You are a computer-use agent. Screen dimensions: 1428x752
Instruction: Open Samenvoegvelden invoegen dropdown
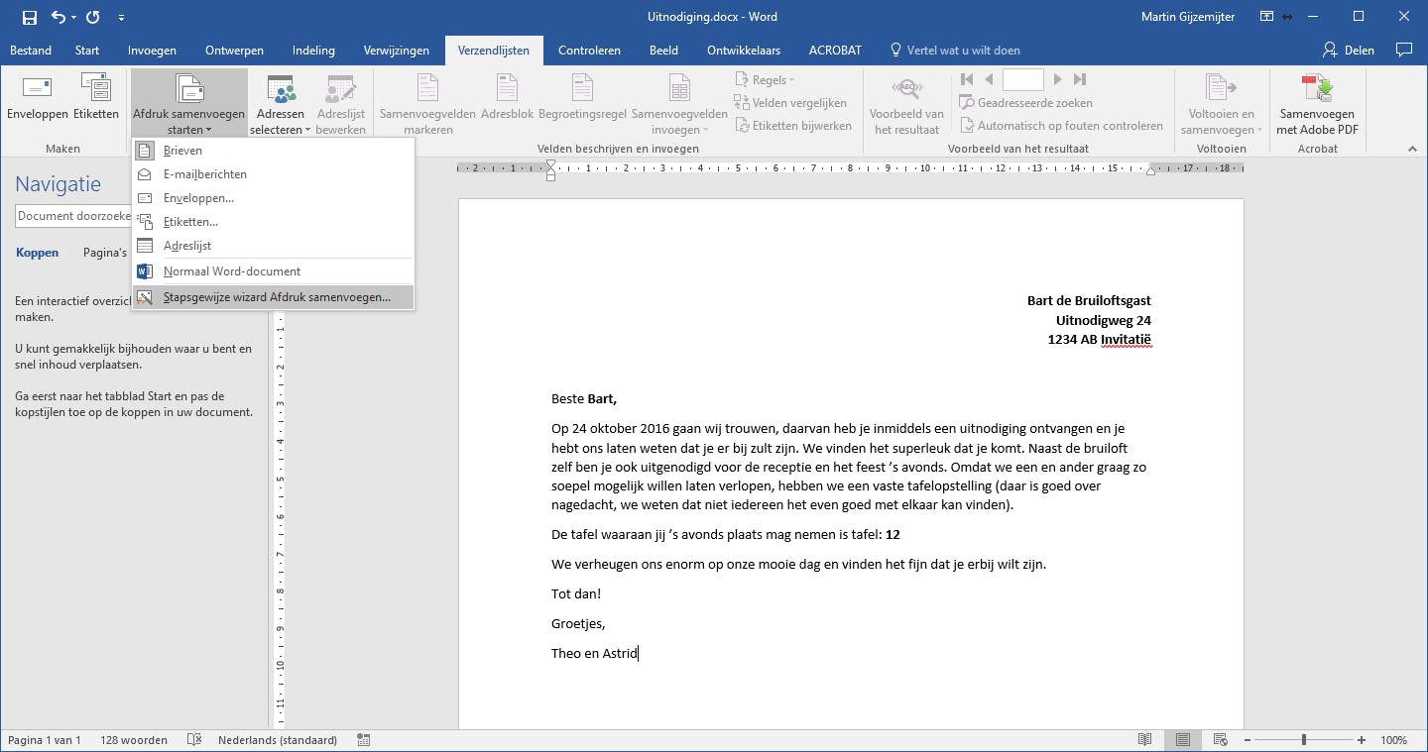tap(679, 104)
